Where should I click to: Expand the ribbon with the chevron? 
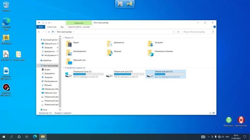[211, 27]
